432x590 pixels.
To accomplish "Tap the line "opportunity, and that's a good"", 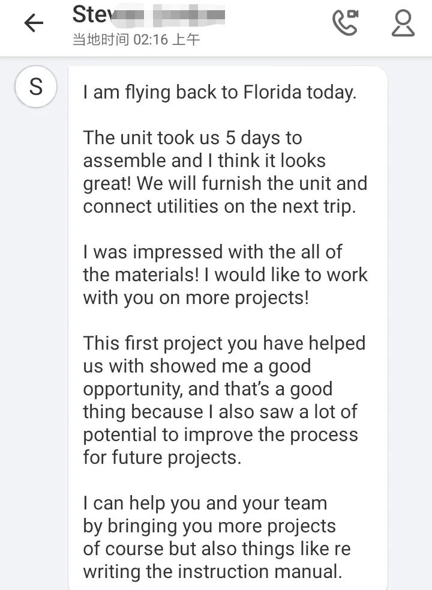I will [208, 389].
